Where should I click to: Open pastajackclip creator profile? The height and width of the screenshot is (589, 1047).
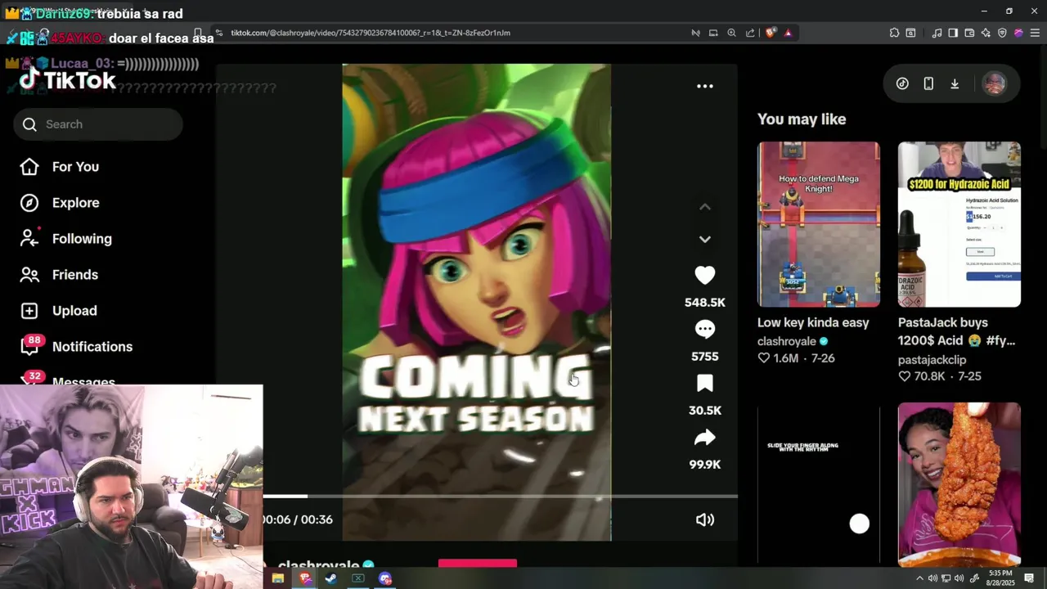click(932, 359)
